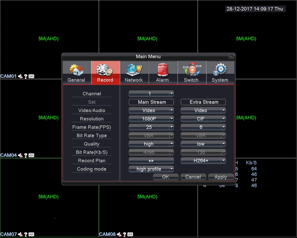Expand the Channel dropdown showing 1
This screenshot has height=238, width=297.
151,94
